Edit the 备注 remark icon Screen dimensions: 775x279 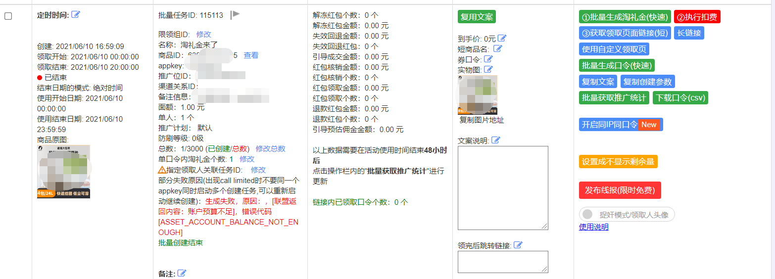(x=182, y=273)
